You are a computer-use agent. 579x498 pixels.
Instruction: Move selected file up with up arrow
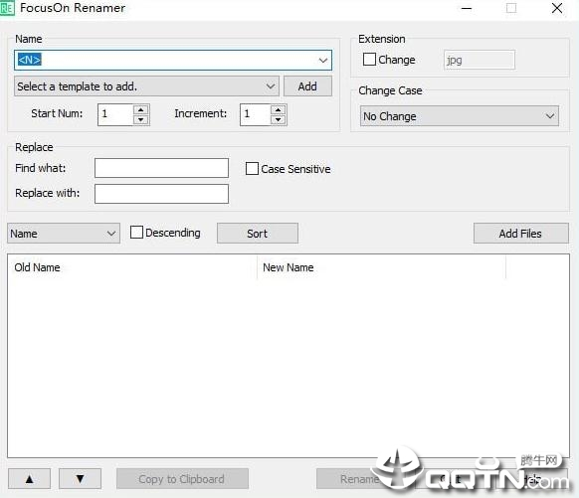pyautogui.click(x=29, y=479)
